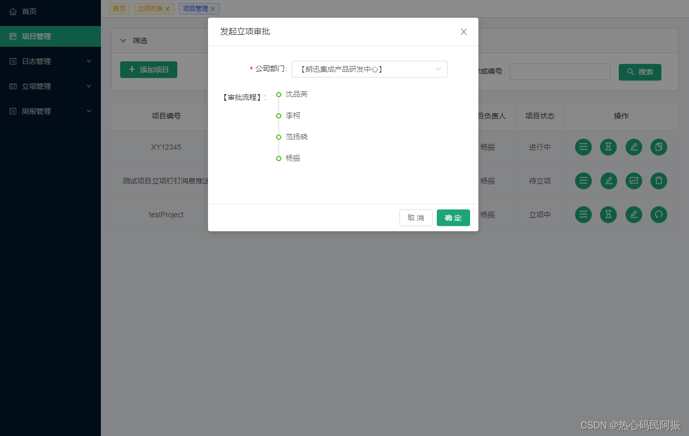This screenshot has height=436, width=689.
Task: Go to 首页 in the sidebar
Action: click(50, 11)
